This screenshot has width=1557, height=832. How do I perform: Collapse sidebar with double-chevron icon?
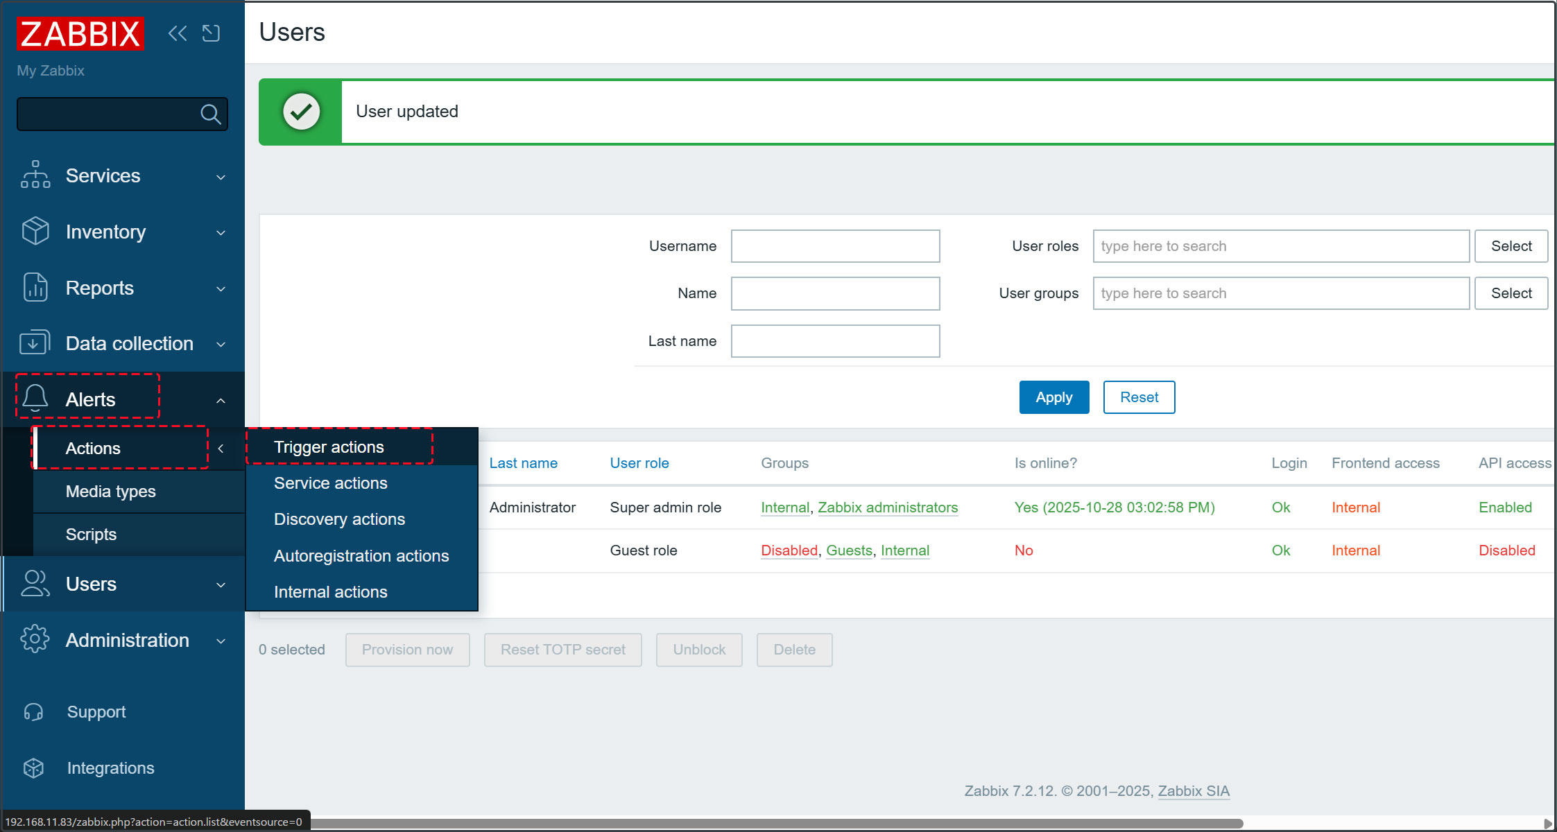click(x=178, y=33)
